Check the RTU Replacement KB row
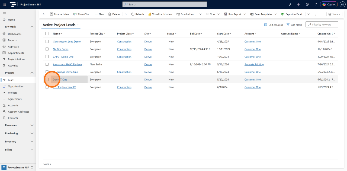This screenshot has width=347, height=171. point(47,87)
